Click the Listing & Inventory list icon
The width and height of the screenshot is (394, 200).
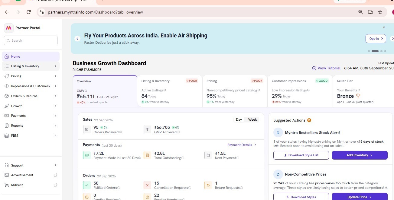pos(7,66)
